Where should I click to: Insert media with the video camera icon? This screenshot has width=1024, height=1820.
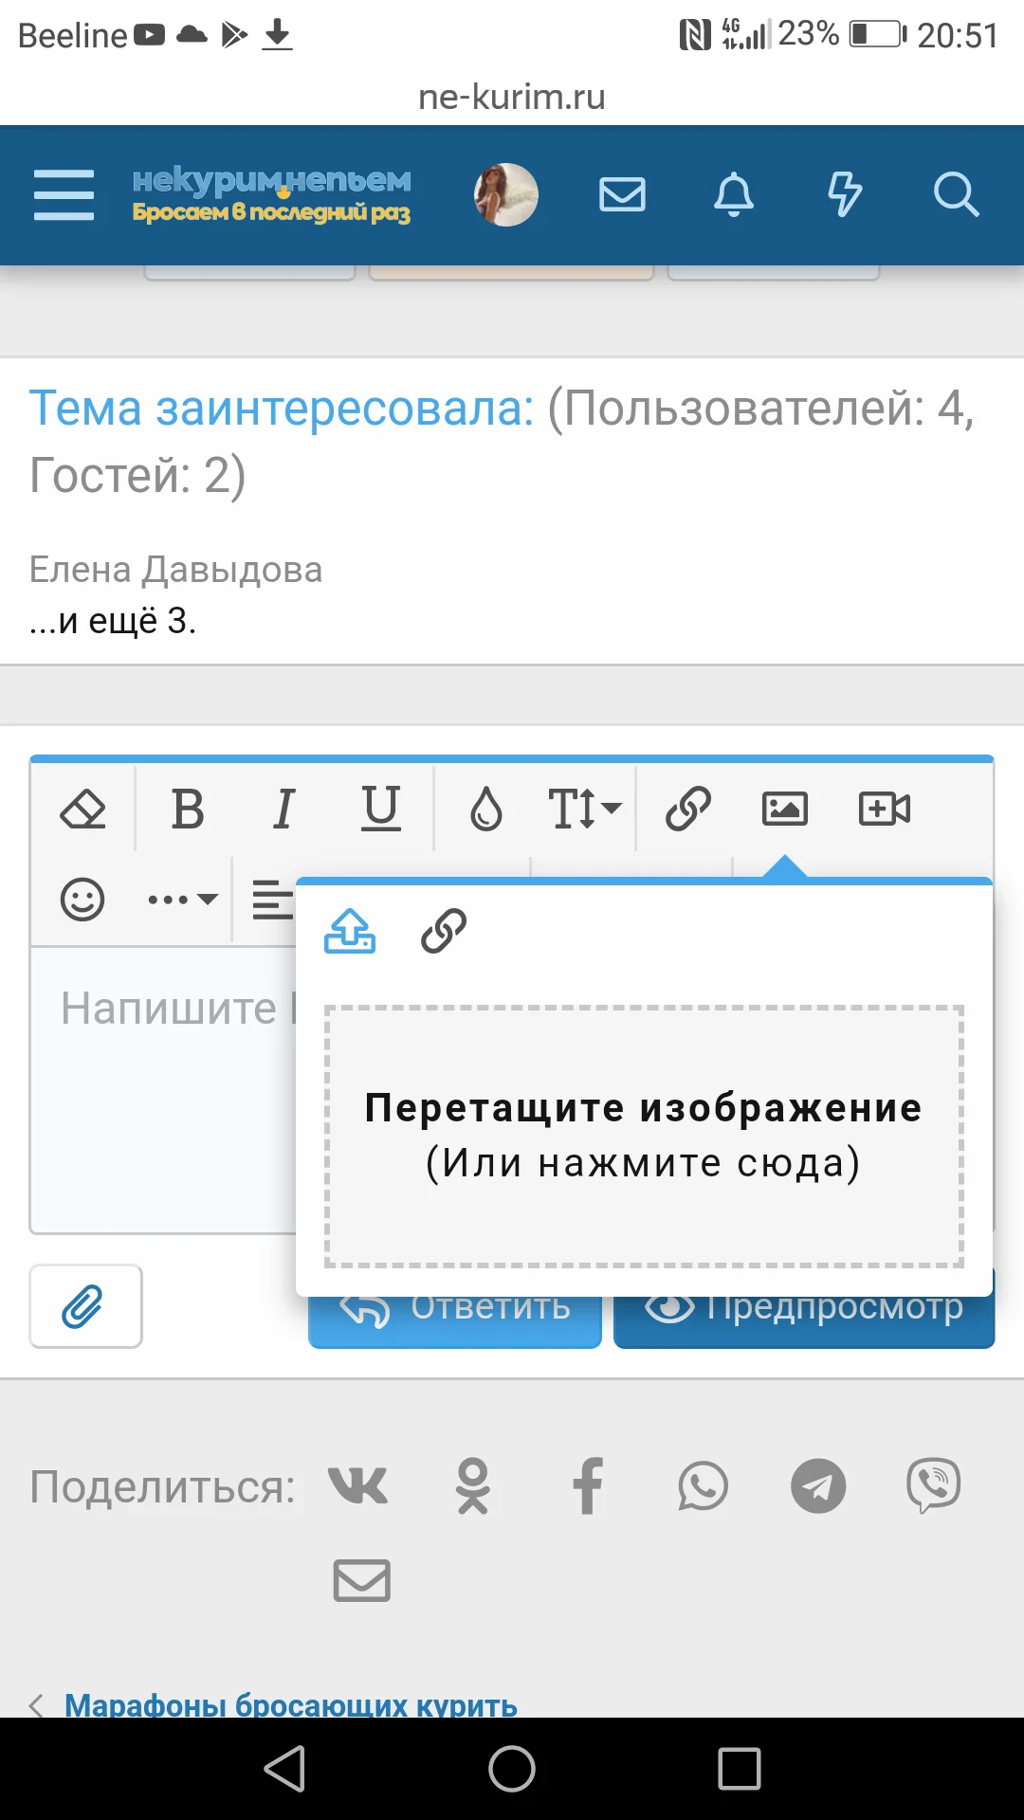coord(885,809)
